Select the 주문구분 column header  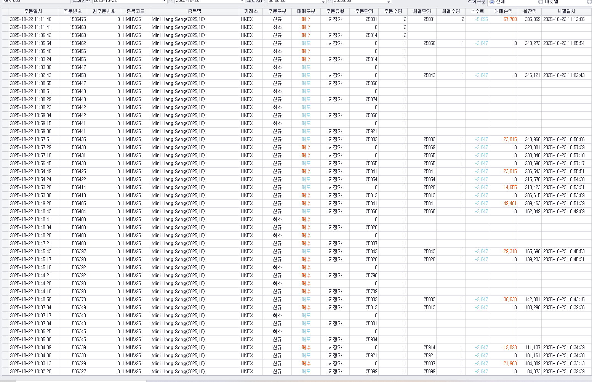(x=277, y=11)
